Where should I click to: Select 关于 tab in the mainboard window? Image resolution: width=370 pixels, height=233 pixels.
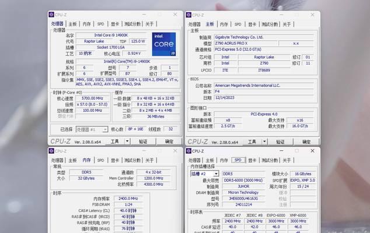(x=287, y=24)
